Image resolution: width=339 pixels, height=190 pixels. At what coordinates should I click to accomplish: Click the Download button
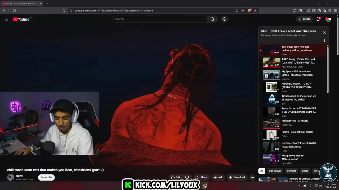point(237,177)
